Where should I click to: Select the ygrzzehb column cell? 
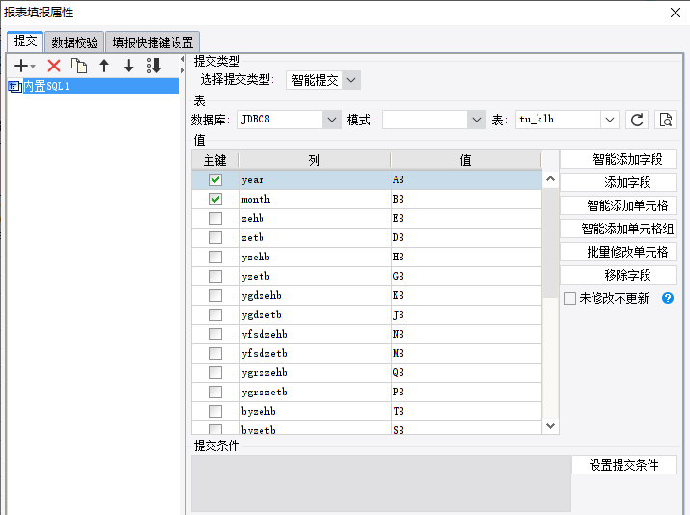tap(315, 372)
